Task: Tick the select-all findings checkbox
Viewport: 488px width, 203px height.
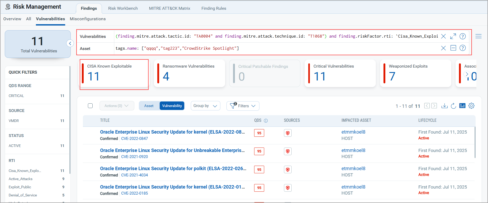Action: click(x=90, y=106)
